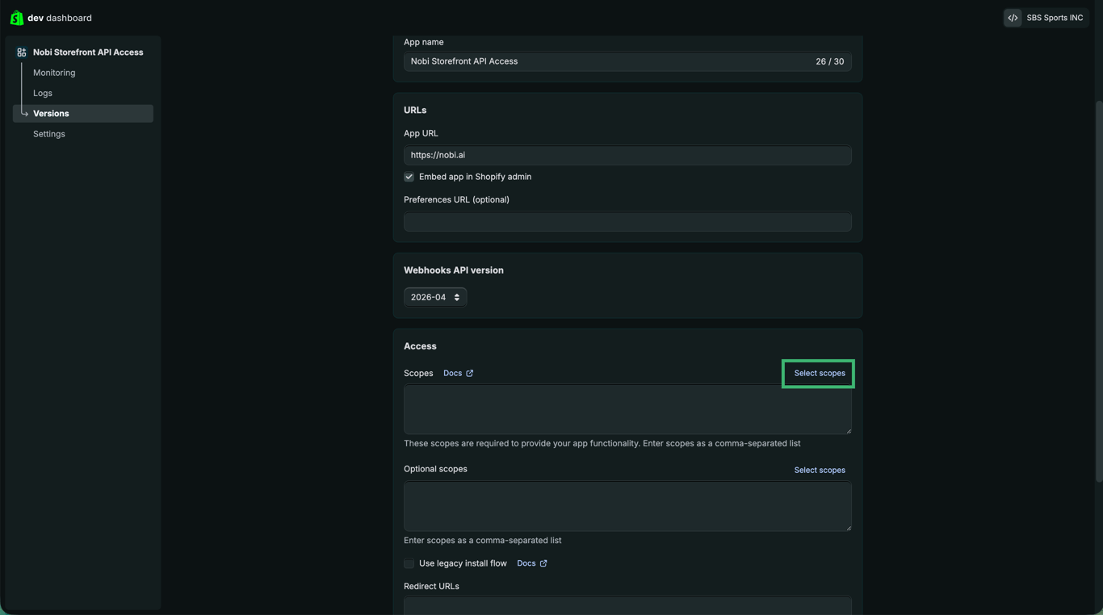1103x615 pixels.
Task: Click the code icon next to SBS Sports INC
Action: coord(1013,18)
